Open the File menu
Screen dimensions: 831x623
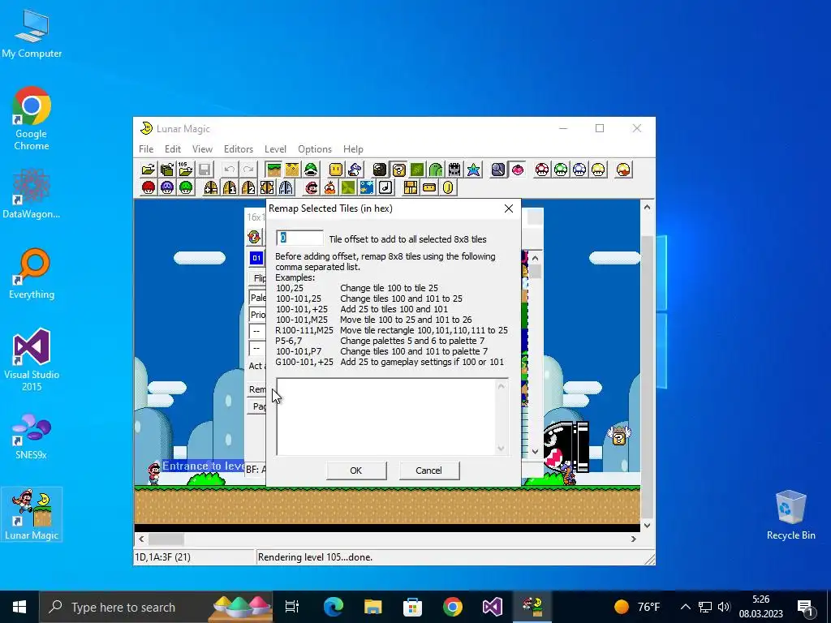(x=146, y=149)
